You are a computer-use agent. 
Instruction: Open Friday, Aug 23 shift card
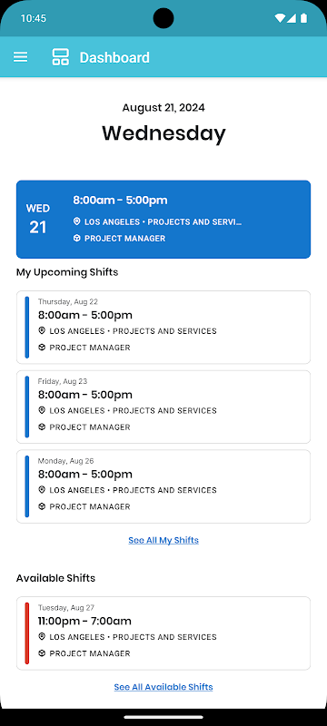click(163, 407)
